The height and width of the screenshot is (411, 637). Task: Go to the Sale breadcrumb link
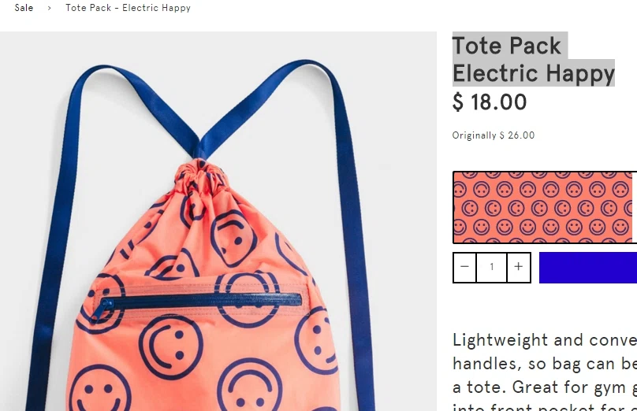pos(24,8)
